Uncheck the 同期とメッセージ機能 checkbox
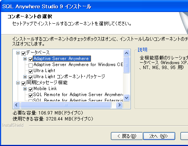 (x=23, y=83)
